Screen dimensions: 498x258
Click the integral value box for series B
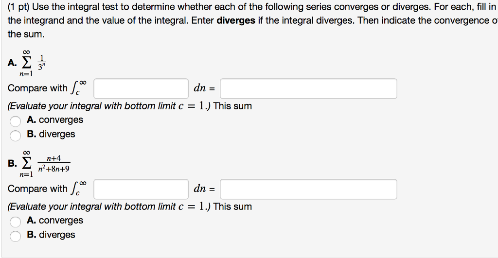[x=308, y=189]
